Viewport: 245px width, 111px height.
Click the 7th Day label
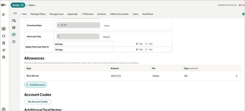(59, 50)
